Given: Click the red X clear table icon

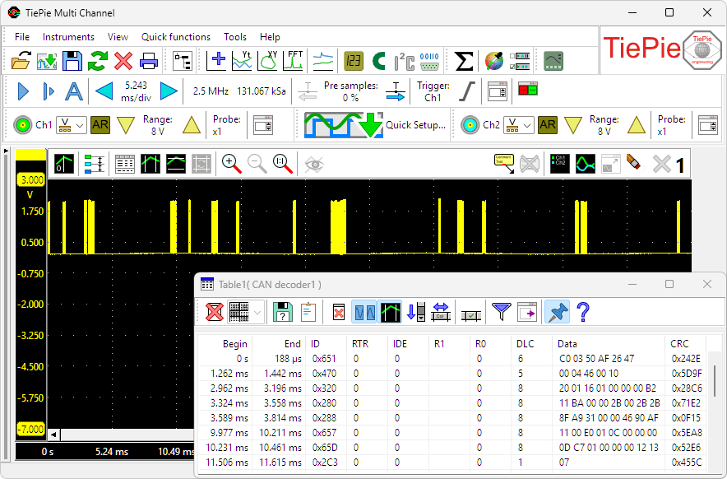Looking at the screenshot, I should point(214,312).
